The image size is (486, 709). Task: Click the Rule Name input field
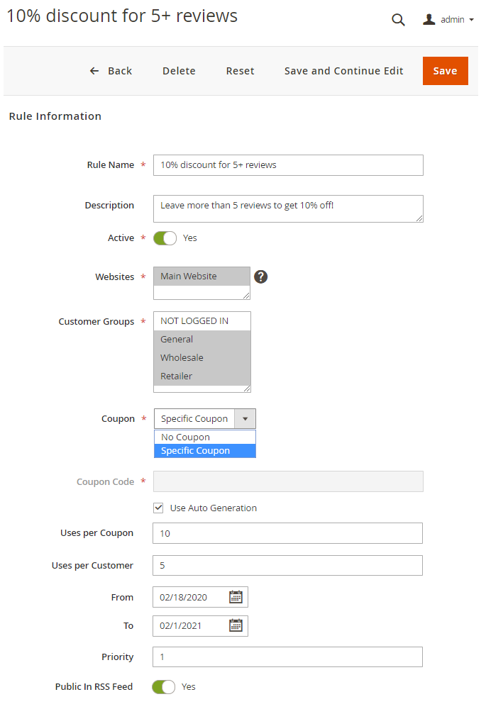288,165
